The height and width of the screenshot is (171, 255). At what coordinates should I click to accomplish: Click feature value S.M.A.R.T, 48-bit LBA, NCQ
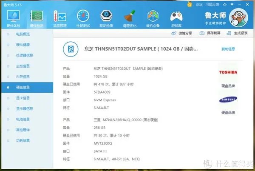(116, 159)
